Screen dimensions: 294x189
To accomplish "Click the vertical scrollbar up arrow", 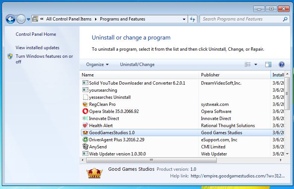I will pos(287,74).
